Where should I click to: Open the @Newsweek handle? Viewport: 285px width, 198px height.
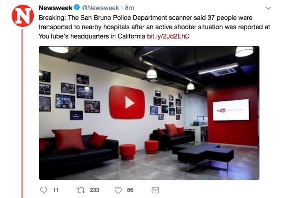(x=100, y=8)
